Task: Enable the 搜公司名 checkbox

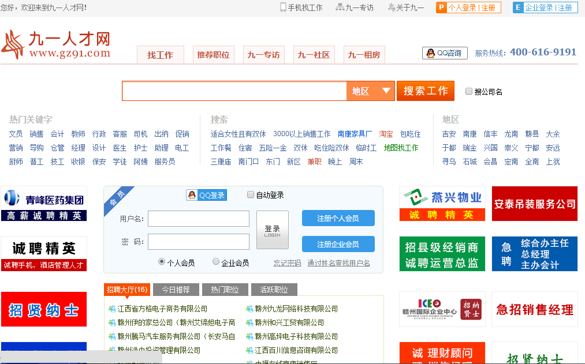Action: coord(469,91)
